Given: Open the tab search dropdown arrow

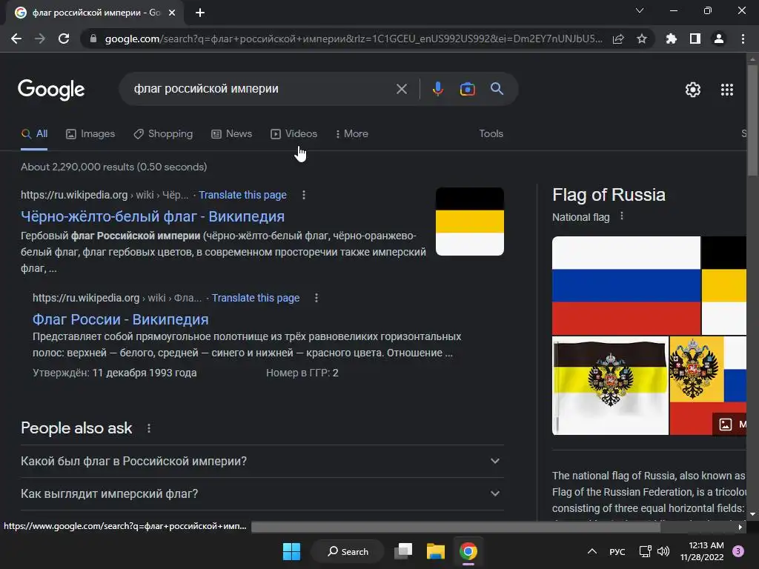Looking at the screenshot, I should point(640,10).
